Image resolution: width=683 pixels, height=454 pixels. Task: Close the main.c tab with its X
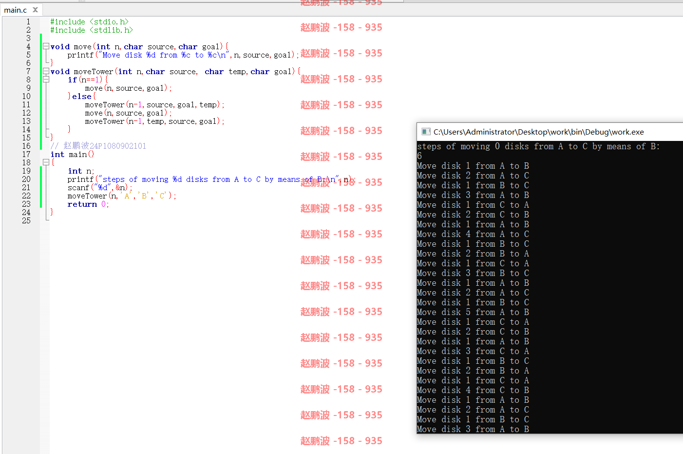tap(35, 10)
